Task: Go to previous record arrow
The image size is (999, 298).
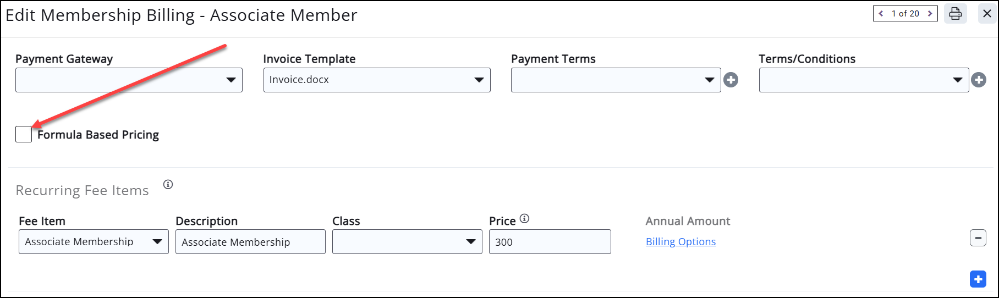Action: tap(881, 14)
